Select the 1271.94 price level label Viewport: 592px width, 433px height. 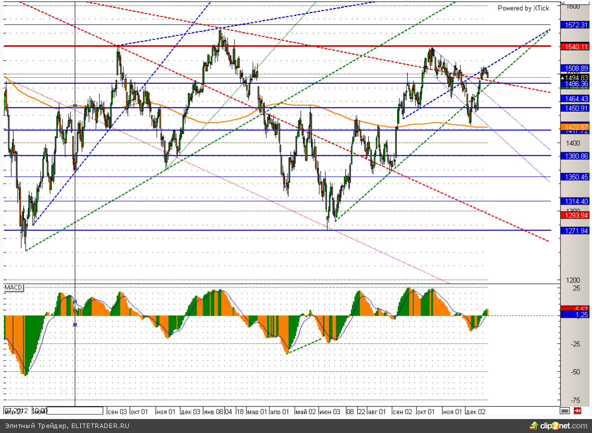[x=575, y=231]
